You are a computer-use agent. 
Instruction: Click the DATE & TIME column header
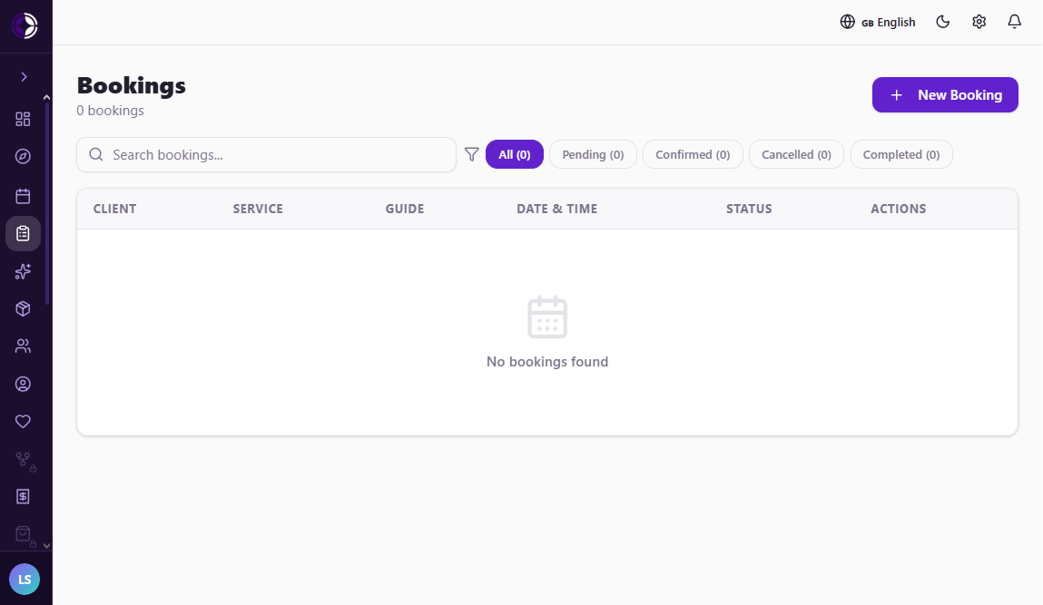point(556,209)
